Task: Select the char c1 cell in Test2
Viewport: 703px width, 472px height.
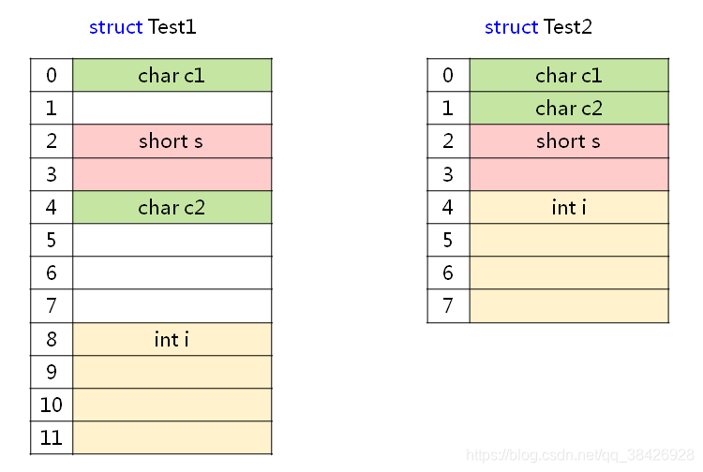Action: tap(569, 75)
